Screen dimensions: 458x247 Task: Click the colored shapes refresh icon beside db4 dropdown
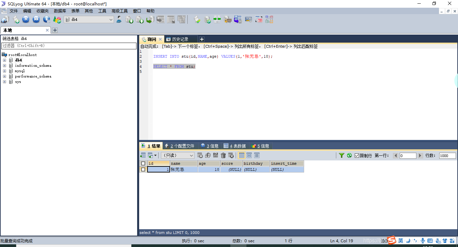click(x=57, y=19)
